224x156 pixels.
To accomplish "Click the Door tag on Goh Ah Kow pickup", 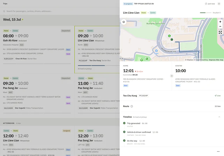I will (x=68, y=50).
